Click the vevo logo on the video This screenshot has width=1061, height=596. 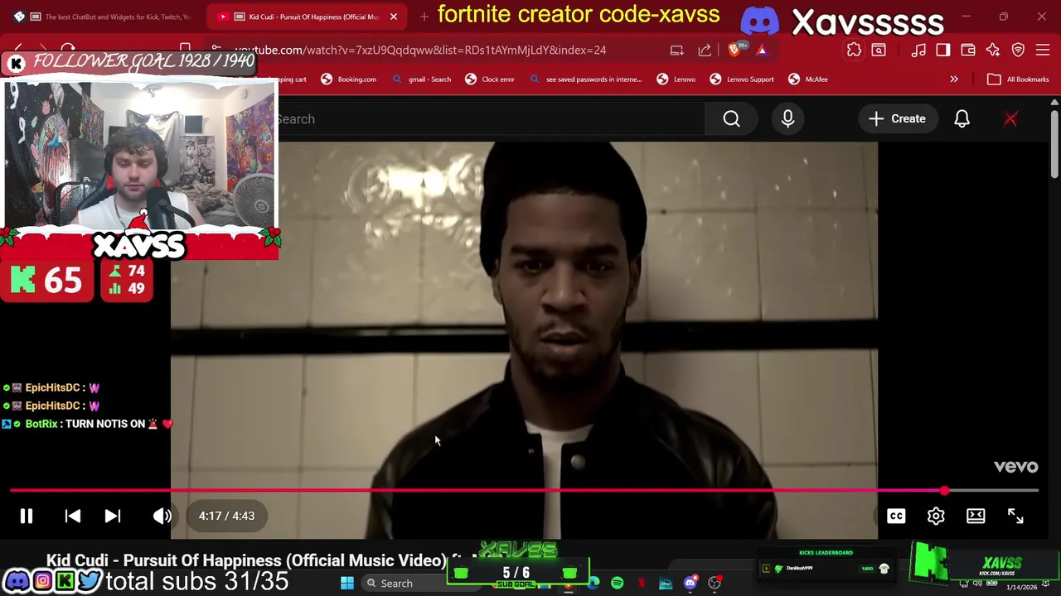[1015, 467]
